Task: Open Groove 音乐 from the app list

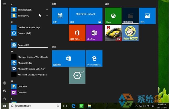Action: pyautogui.click(x=24, y=45)
